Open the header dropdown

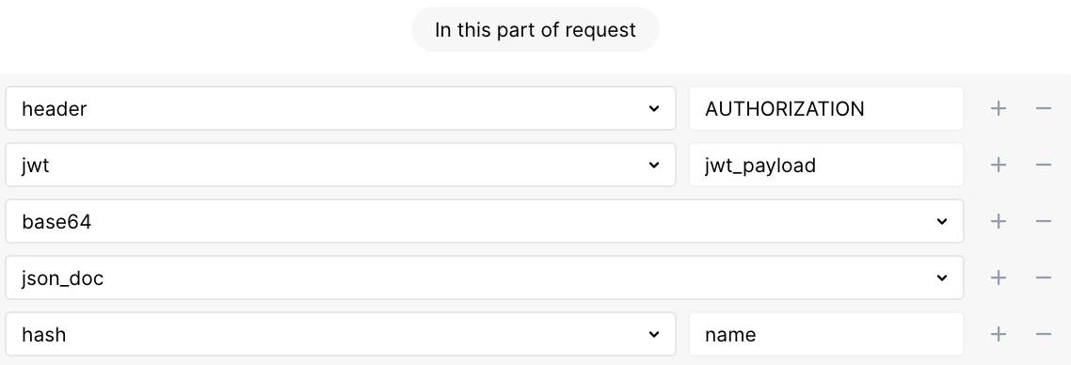point(340,108)
